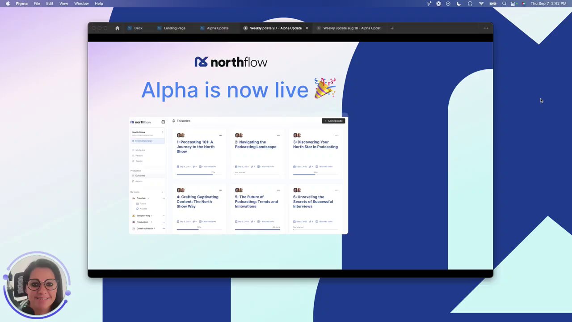Collapse the northflow sidebar panel icon
This screenshot has height=322, width=572.
click(x=163, y=122)
